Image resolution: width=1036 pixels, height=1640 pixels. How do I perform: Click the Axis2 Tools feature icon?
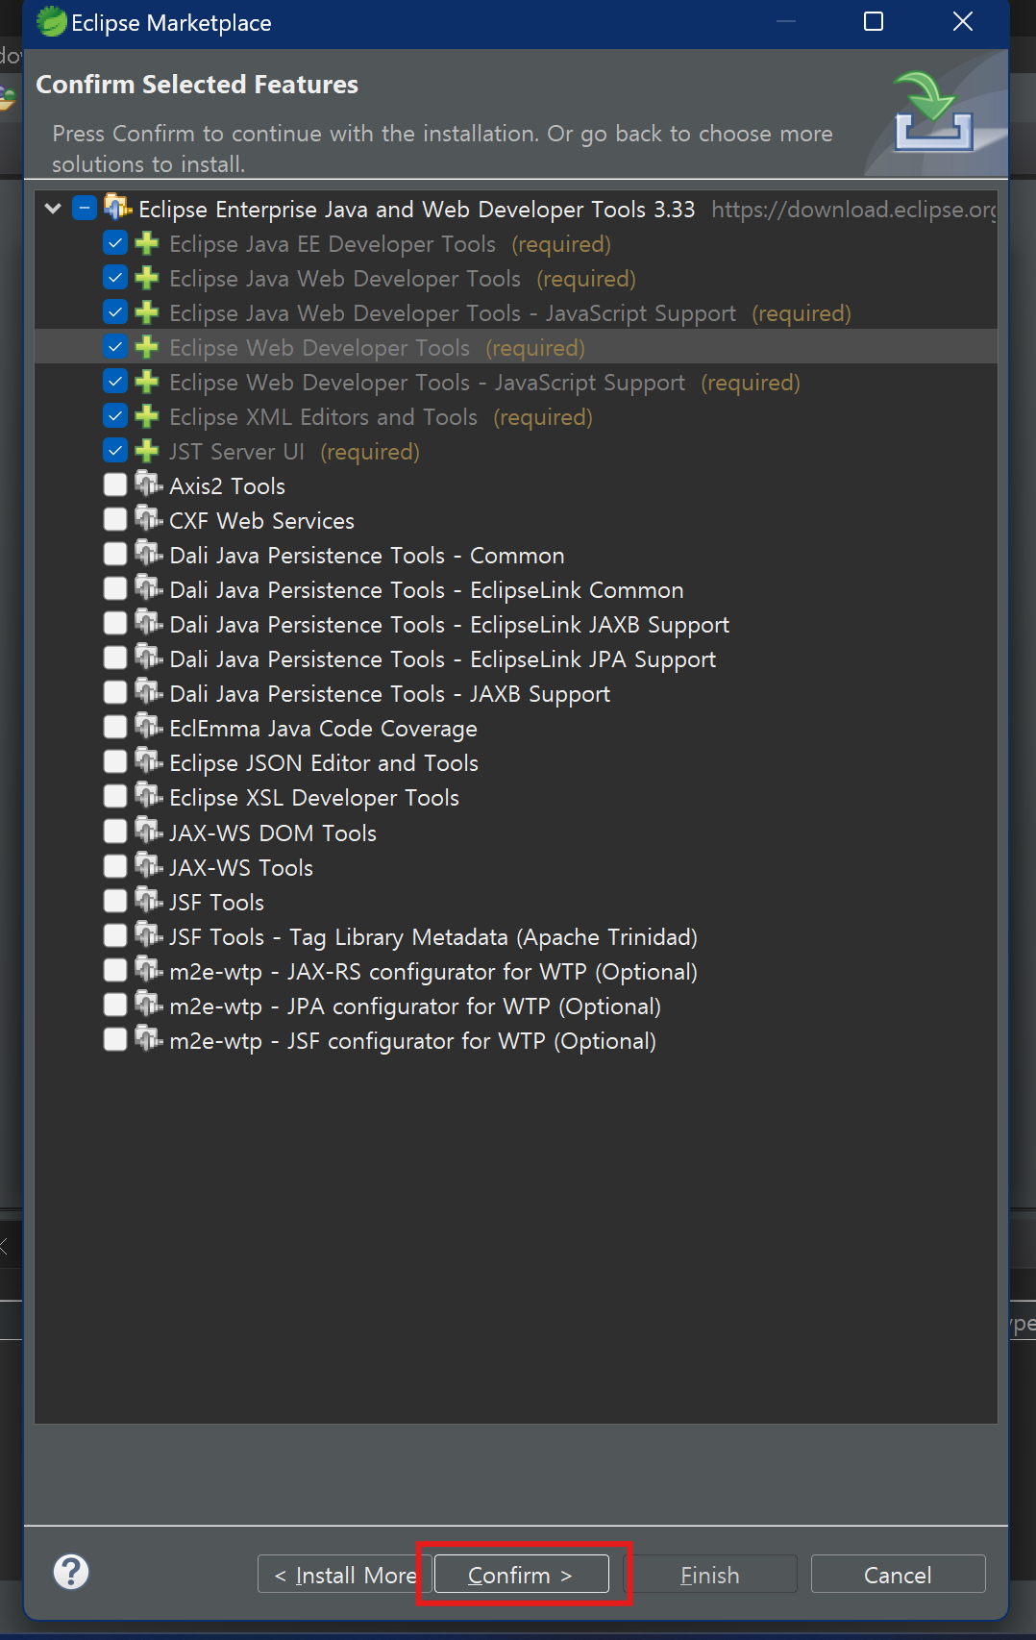coord(148,484)
